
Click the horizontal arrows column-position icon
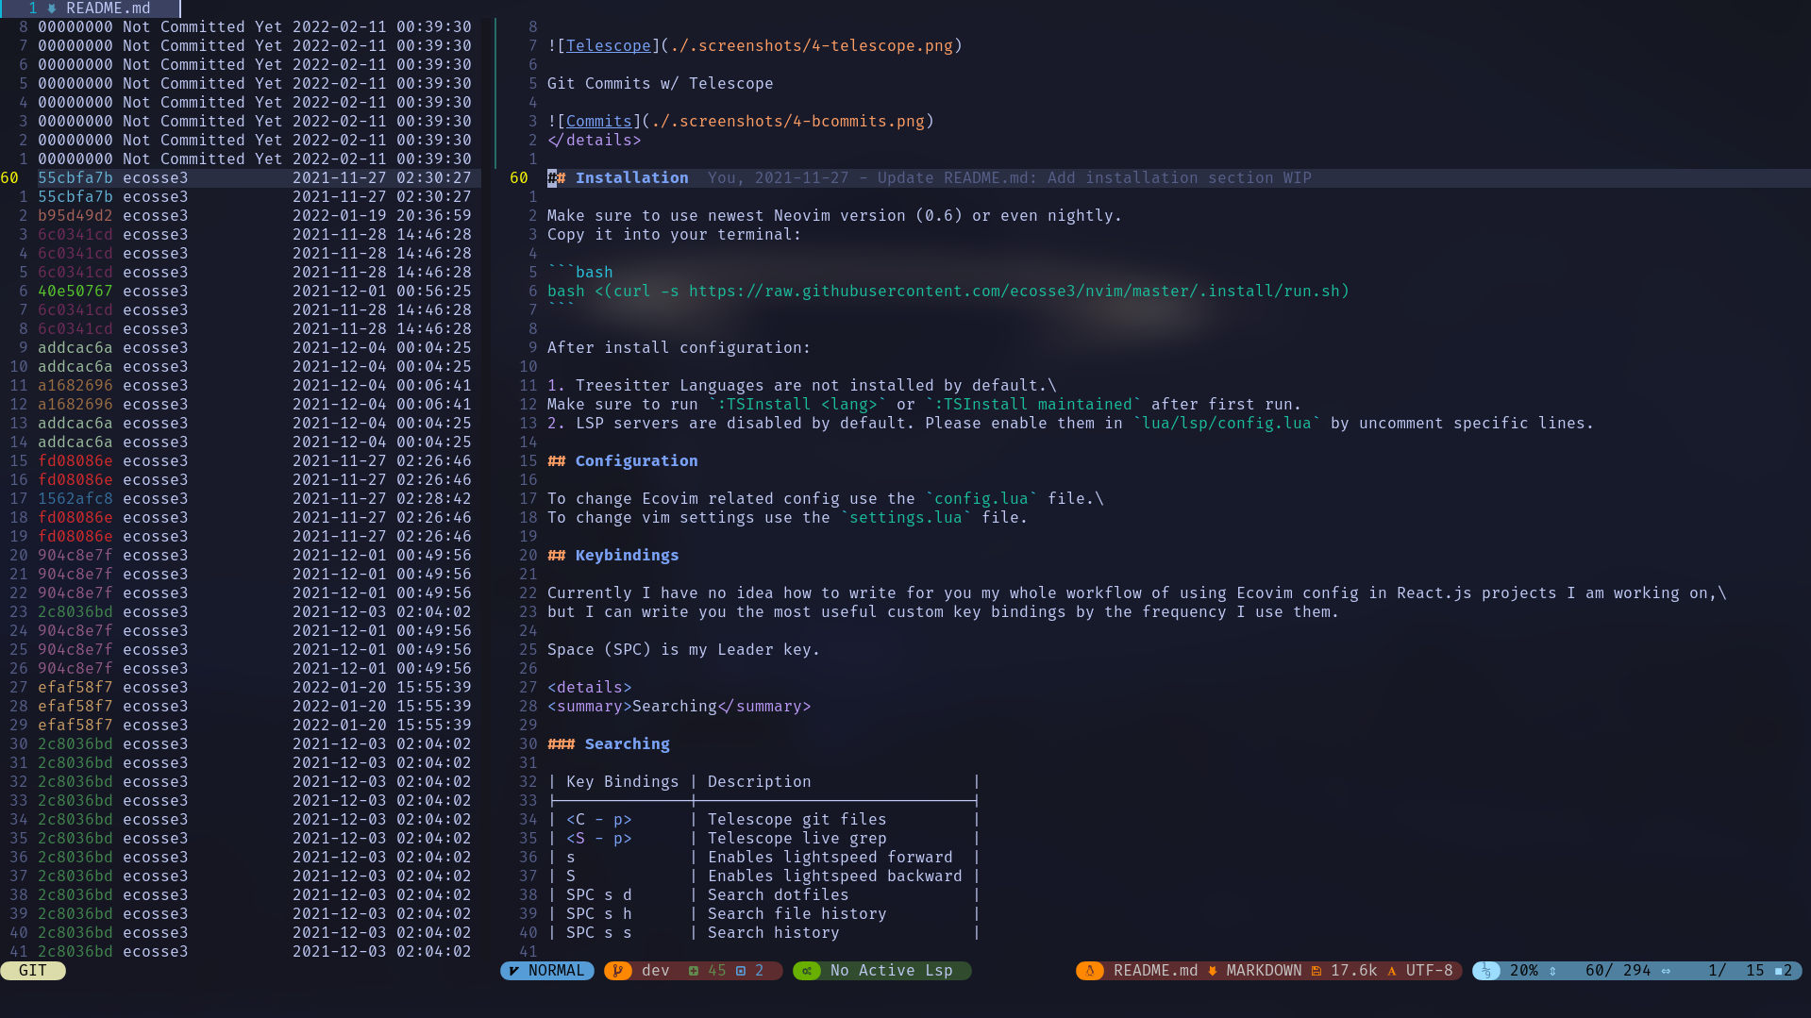tap(1666, 971)
